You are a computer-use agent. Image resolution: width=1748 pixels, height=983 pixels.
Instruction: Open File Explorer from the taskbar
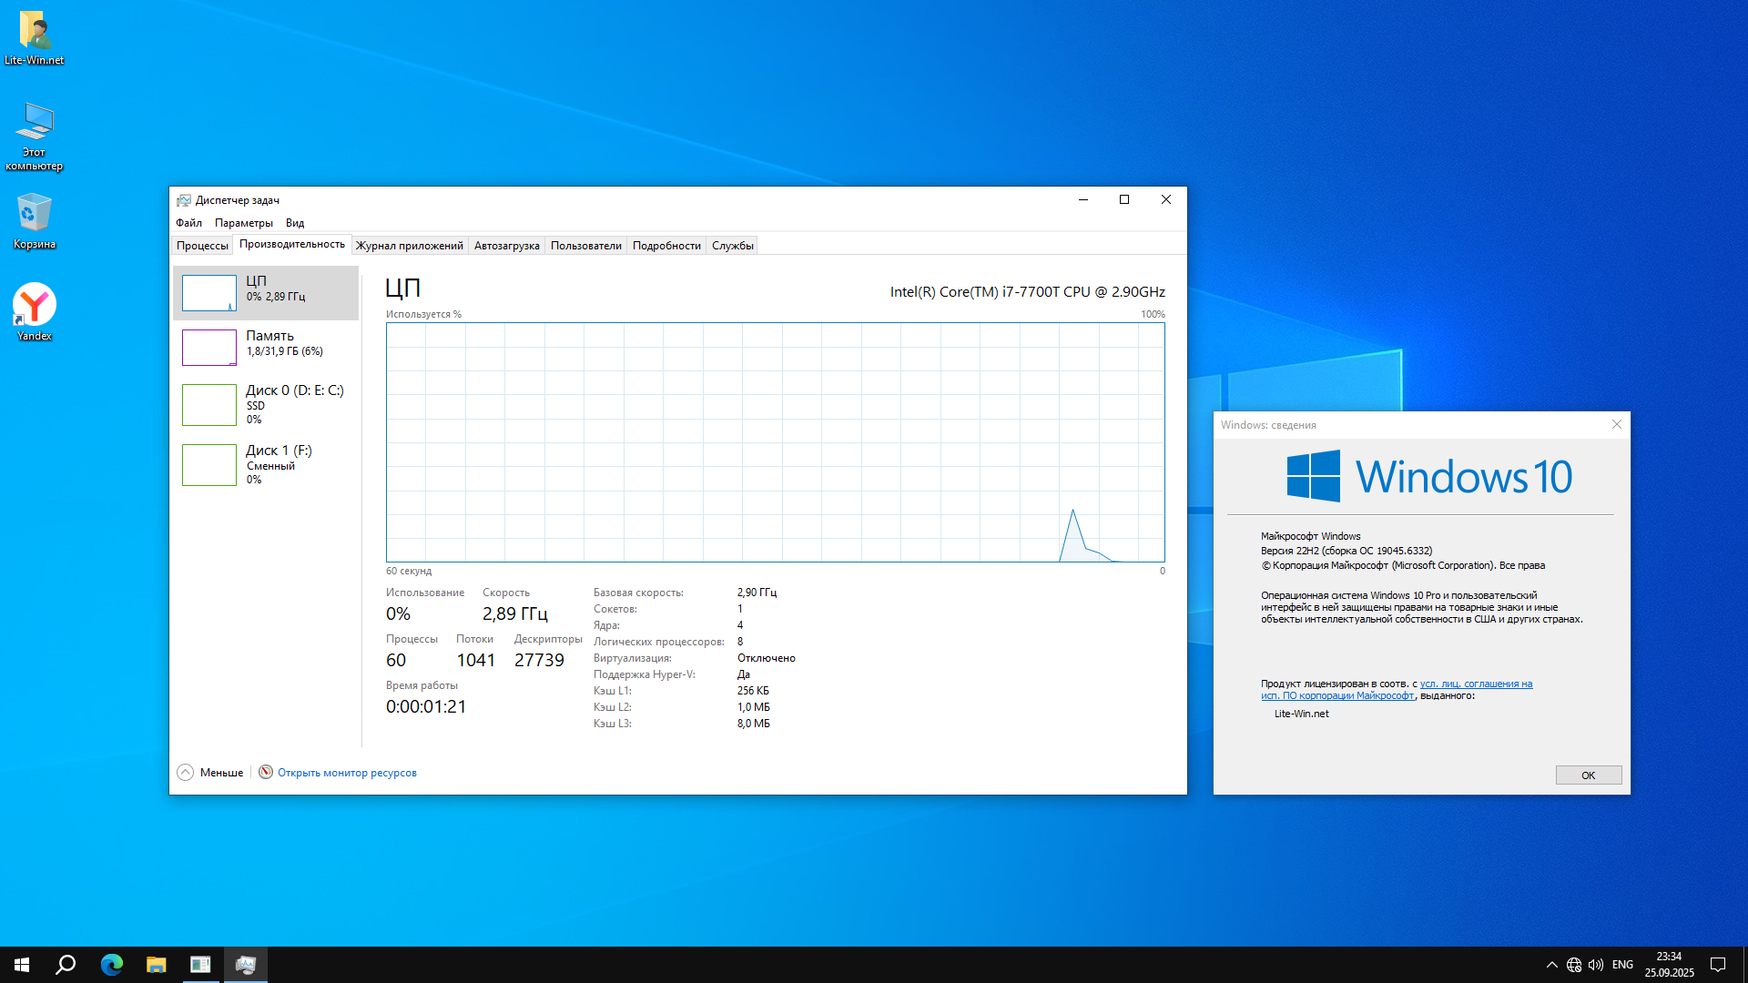pos(156,965)
